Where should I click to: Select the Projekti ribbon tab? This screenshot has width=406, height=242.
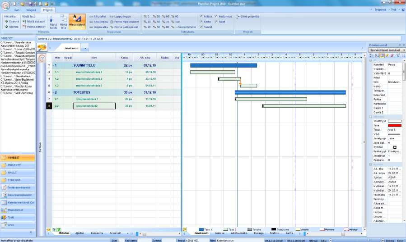47,10
